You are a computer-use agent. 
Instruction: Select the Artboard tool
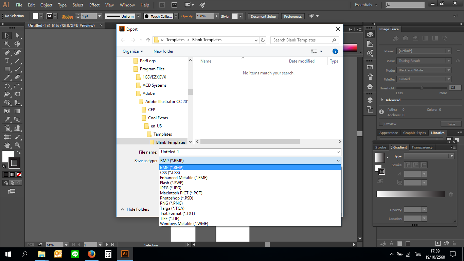pyautogui.click(x=7, y=137)
